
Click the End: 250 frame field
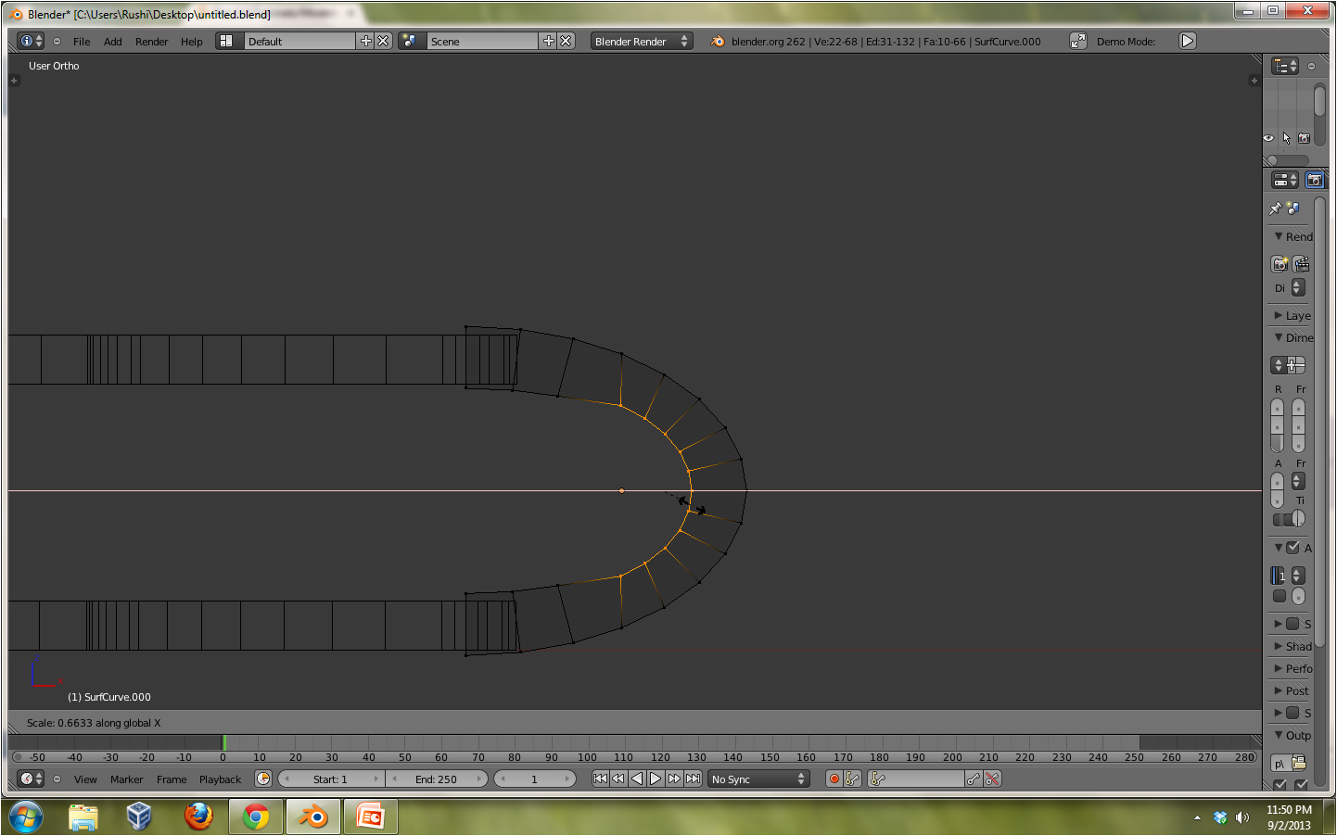click(437, 779)
